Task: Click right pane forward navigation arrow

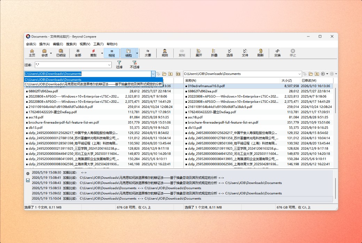Action: [x=332, y=74]
